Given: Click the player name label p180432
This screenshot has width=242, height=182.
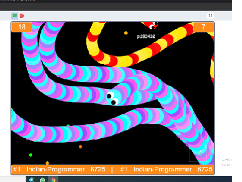Looking at the screenshot, I should click(146, 36).
